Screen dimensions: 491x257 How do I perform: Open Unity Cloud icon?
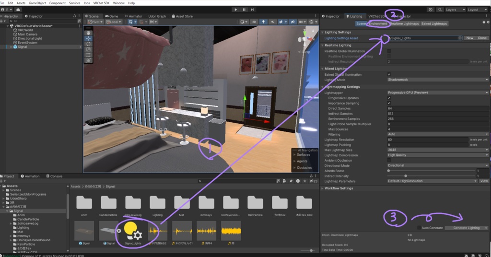18,10
